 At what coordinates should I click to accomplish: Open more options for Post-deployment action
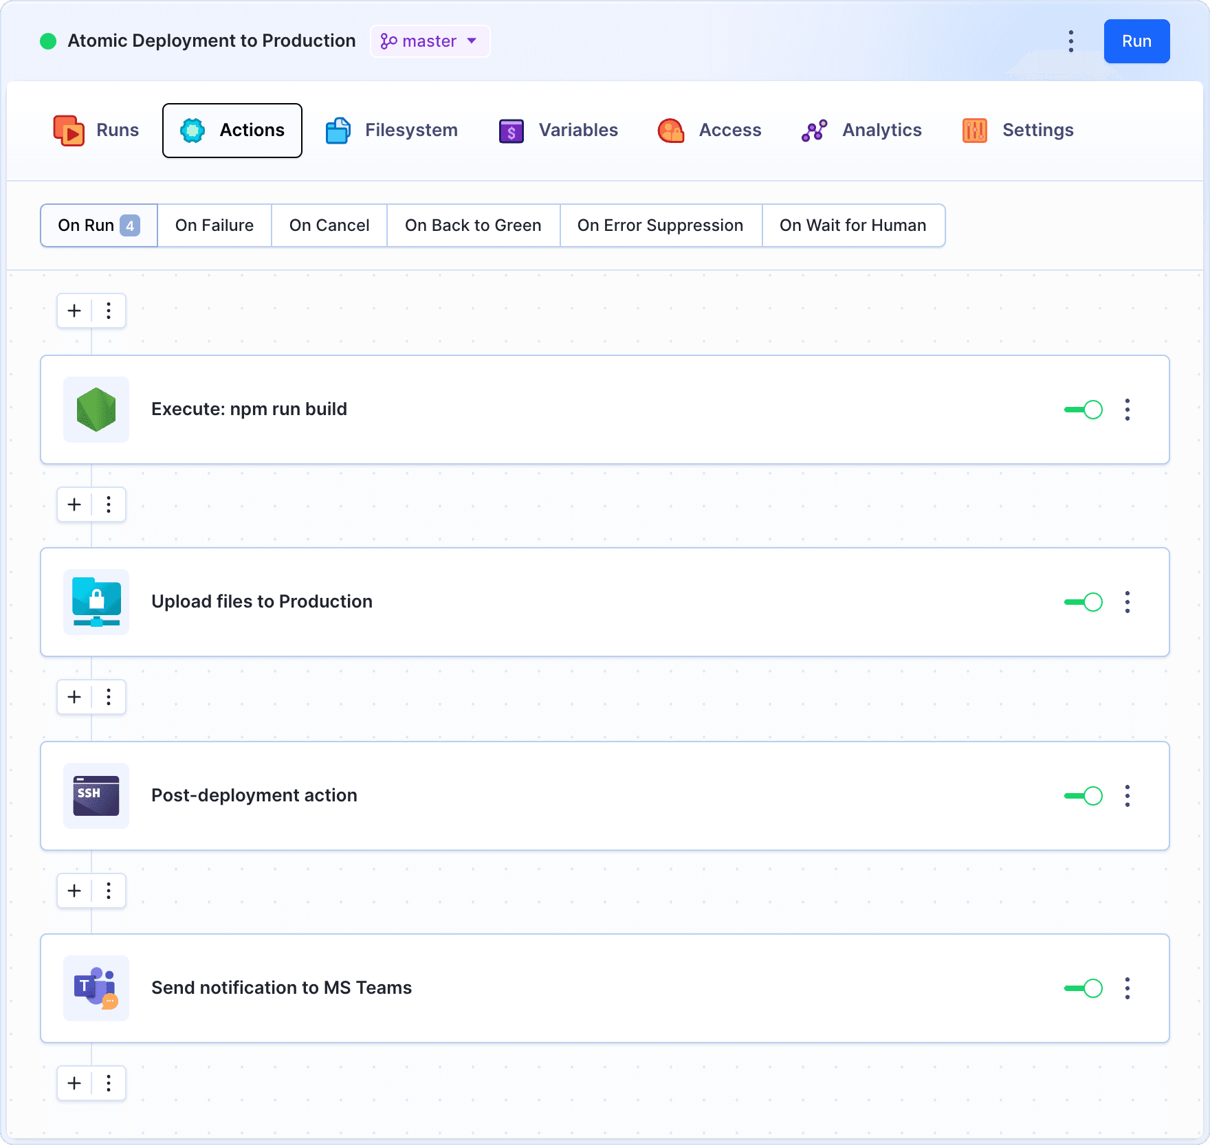coord(1127,796)
